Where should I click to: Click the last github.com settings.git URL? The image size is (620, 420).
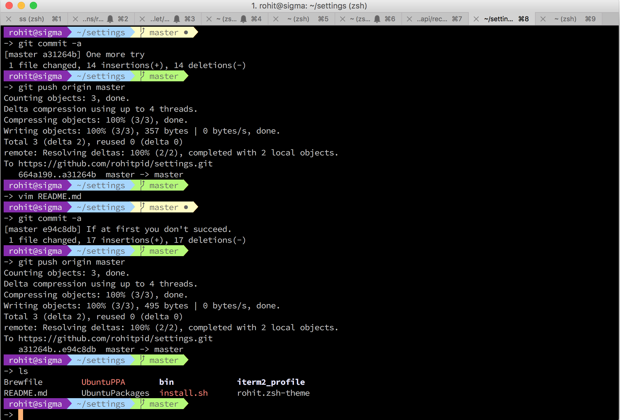pos(115,338)
